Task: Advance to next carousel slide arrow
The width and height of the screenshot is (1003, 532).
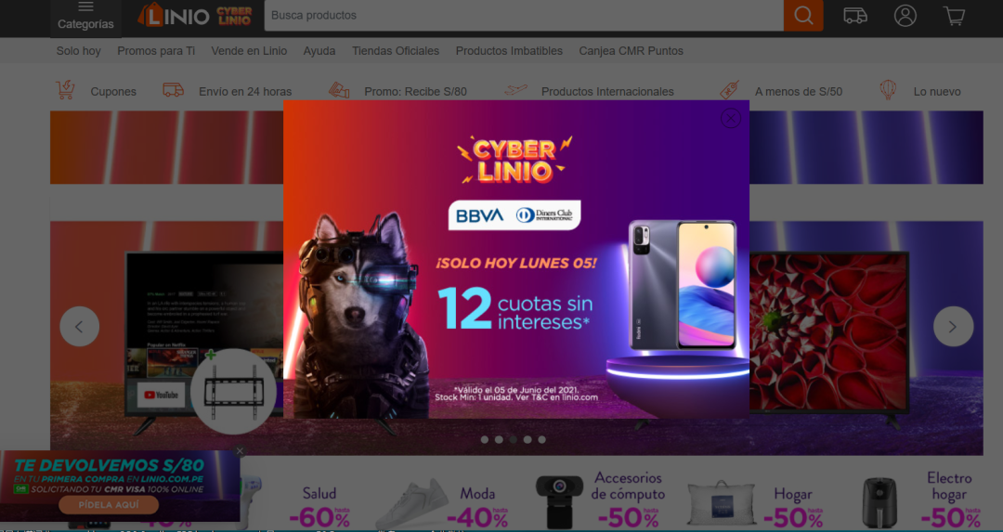Action: pos(953,327)
